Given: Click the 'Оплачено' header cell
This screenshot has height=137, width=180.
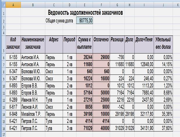Looking at the screenshot, I should click(x=101, y=44).
